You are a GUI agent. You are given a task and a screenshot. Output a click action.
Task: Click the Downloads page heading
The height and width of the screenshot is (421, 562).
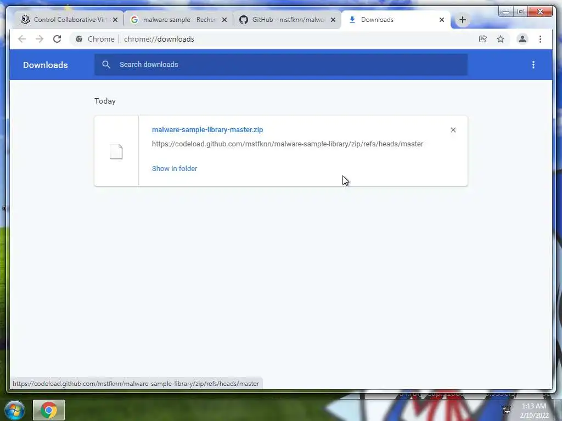coord(46,65)
